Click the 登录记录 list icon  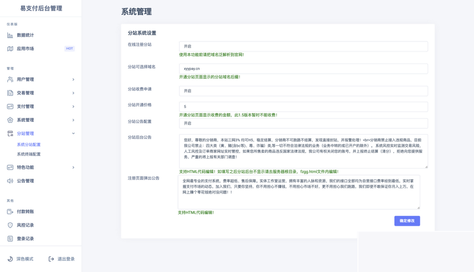[10, 239]
